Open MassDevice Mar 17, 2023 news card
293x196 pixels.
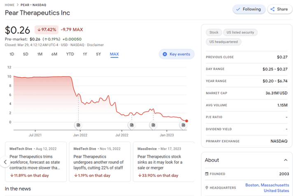click(x=163, y=161)
